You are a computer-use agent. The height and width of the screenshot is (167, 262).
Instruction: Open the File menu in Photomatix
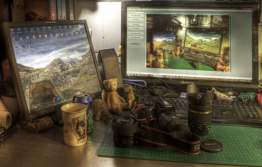129,10
